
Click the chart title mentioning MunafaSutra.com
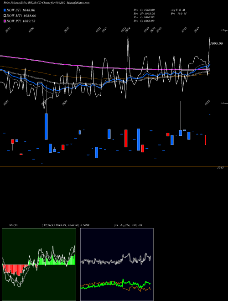[x=47, y=3]
